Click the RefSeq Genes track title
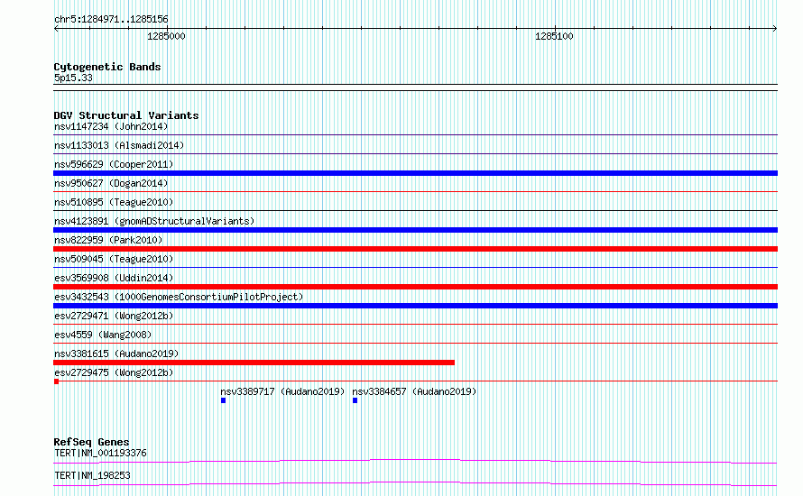Screen dimensions: 803x496 pyautogui.click(x=91, y=442)
